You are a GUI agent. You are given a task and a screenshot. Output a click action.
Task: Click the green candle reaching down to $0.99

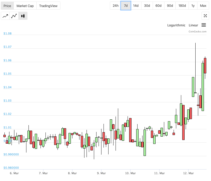[x=145, y=143]
